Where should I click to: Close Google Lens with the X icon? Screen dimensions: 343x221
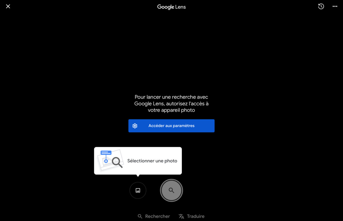point(8,6)
